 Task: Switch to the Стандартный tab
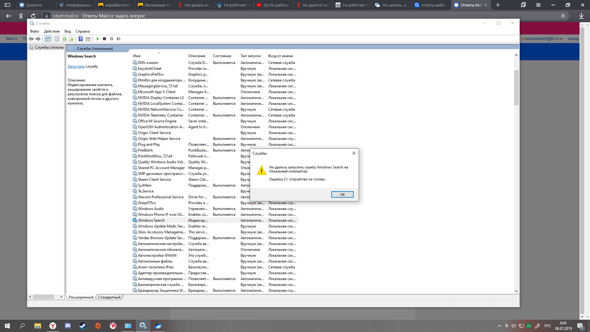tap(109, 297)
